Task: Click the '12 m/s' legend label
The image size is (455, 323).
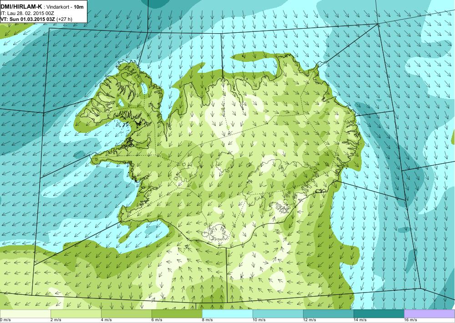Action: point(309,320)
